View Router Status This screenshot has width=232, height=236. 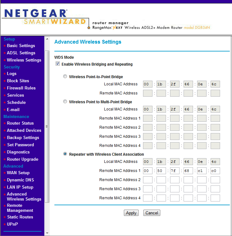point(20,123)
